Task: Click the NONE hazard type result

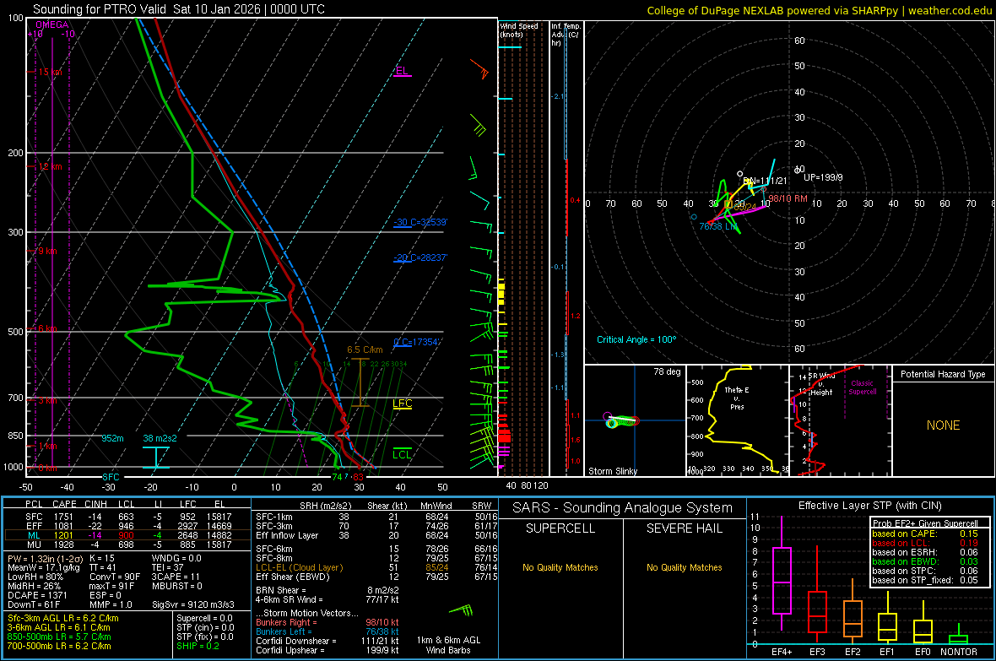Action: click(x=944, y=425)
